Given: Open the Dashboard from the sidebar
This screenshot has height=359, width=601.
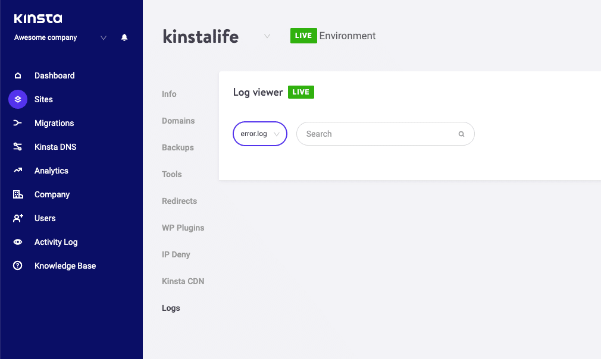Looking at the screenshot, I should click(55, 75).
